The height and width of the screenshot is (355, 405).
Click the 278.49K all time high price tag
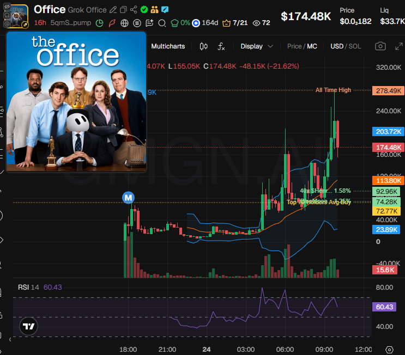click(388, 91)
